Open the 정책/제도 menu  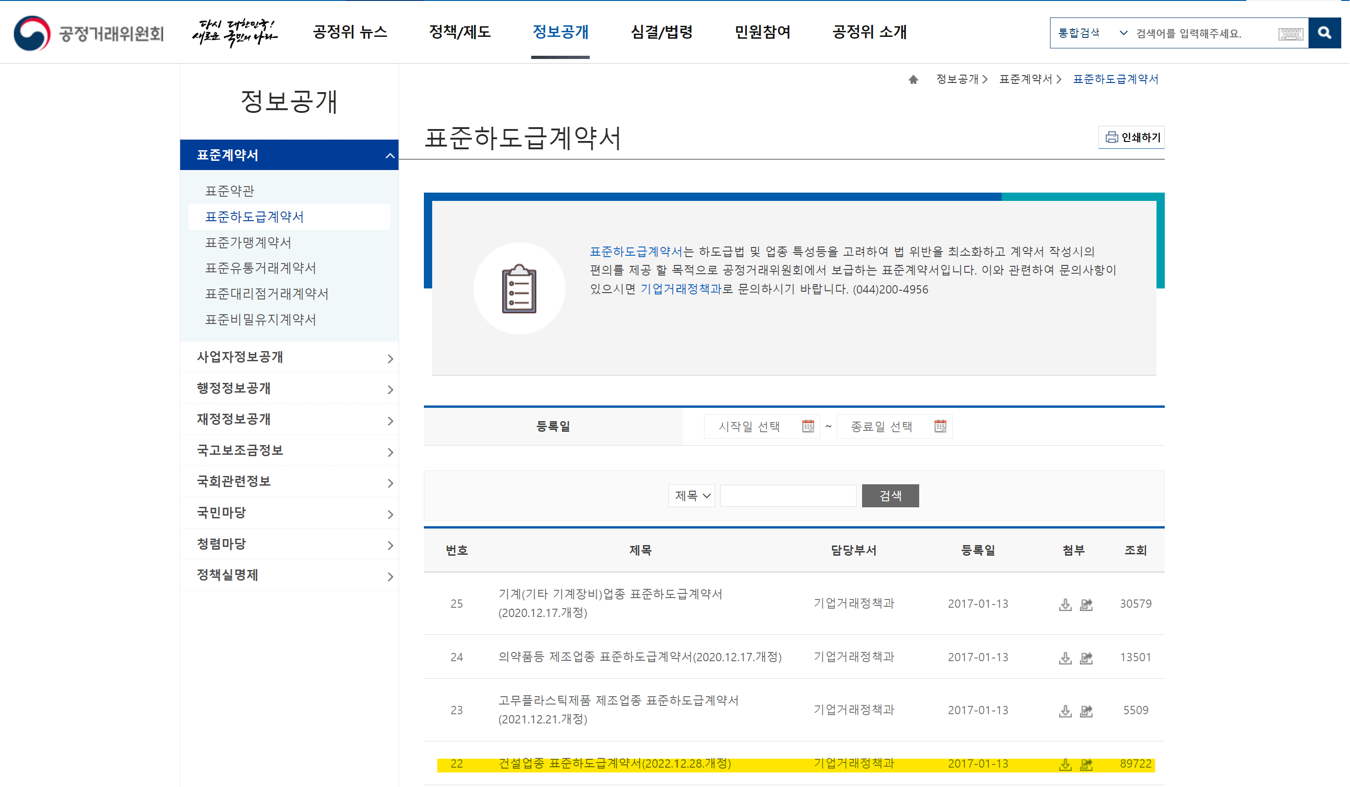click(x=460, y=32)
